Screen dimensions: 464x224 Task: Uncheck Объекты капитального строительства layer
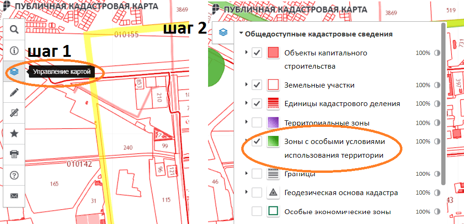(x=257, y=53)
